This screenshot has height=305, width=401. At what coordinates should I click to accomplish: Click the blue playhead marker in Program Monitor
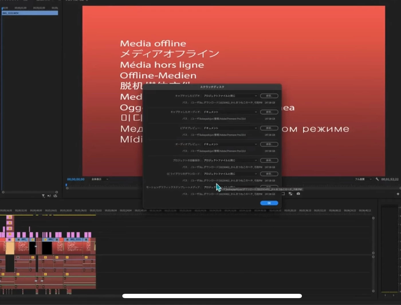[66, 185]
